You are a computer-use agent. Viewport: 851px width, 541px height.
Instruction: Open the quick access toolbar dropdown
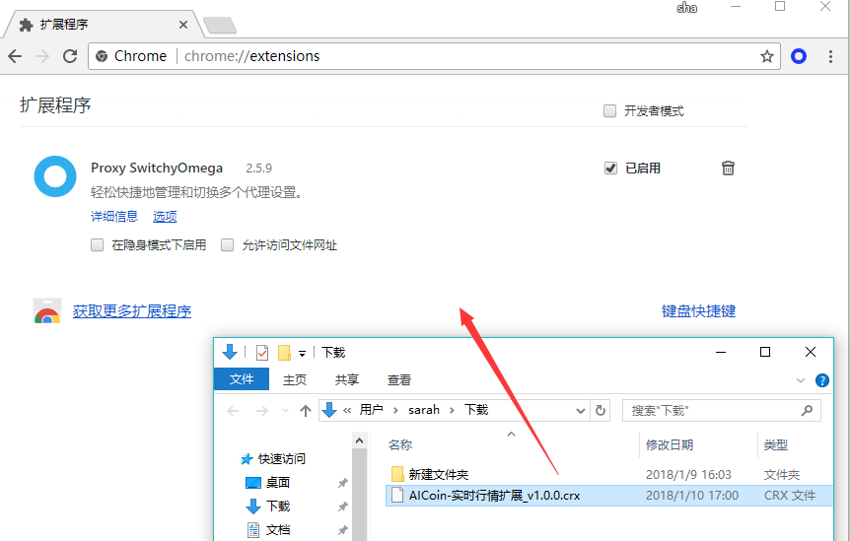coord(303,354)
